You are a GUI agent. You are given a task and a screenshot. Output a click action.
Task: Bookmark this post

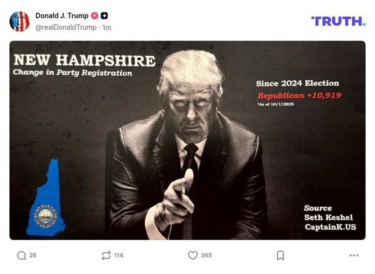[x=280, y=255]
